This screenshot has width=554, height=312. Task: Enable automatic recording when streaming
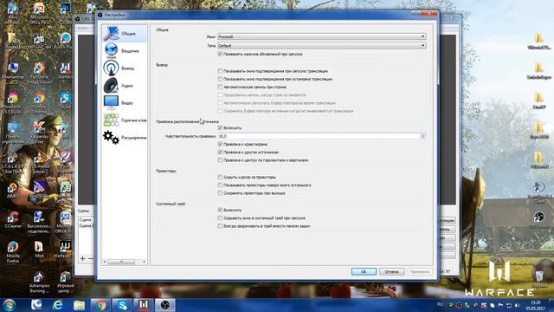220,87
